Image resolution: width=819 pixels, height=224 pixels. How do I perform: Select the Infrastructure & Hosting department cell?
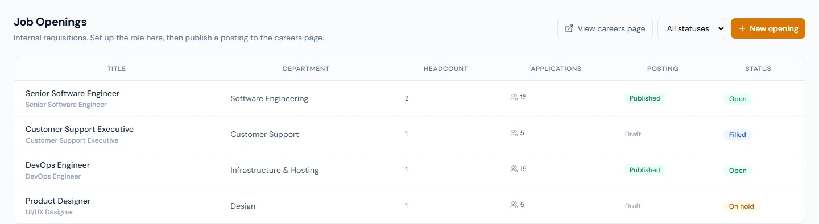coord(275,170)
